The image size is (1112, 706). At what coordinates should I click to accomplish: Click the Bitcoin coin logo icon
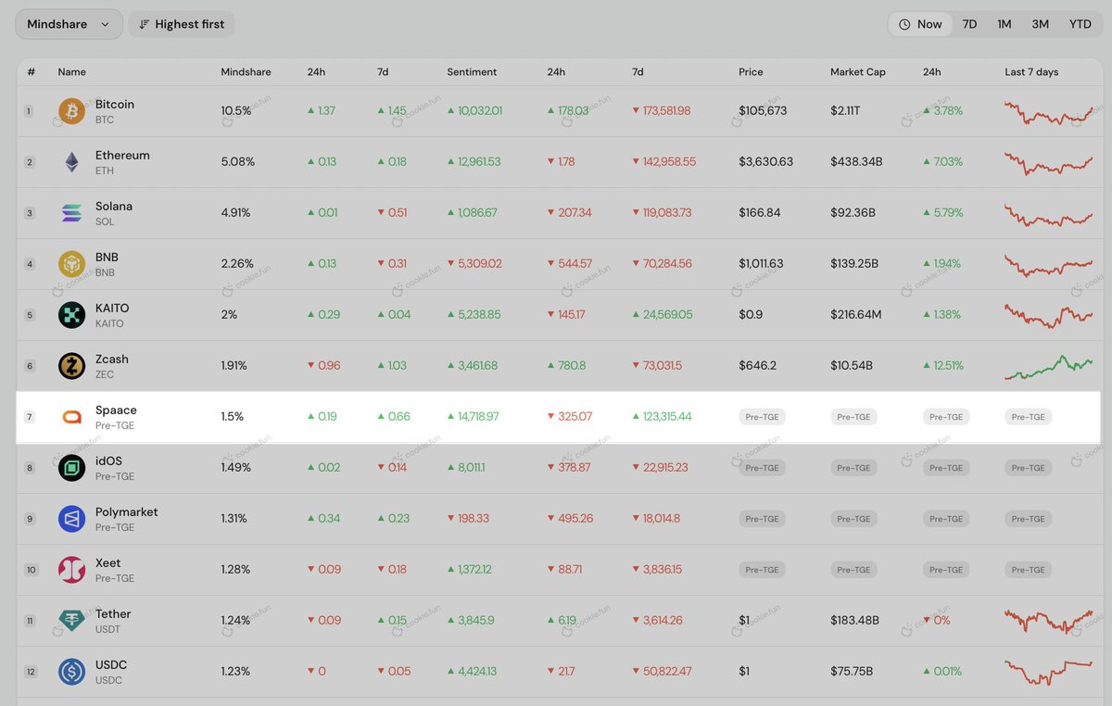[71, 111]
